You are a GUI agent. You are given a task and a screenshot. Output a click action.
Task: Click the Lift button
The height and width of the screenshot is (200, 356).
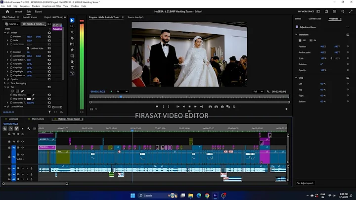pyautogui.click(x=210, y=106)
